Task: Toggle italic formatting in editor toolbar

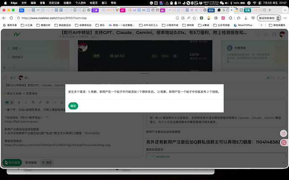Action: tap(26, 102)
